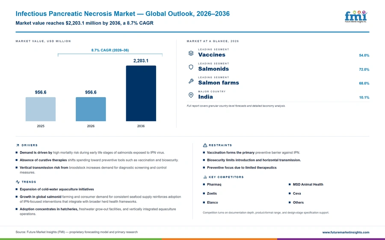The image size is (385, 240).
Task: Click the 2025 axis label
Action: click(x=41, y=126)
